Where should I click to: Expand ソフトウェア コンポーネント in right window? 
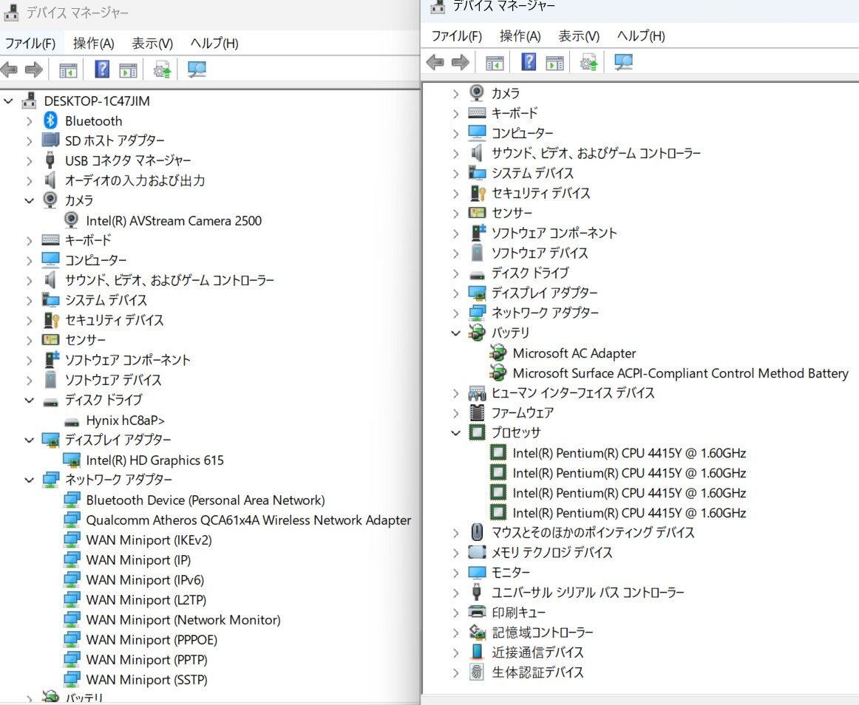point(456,234)
